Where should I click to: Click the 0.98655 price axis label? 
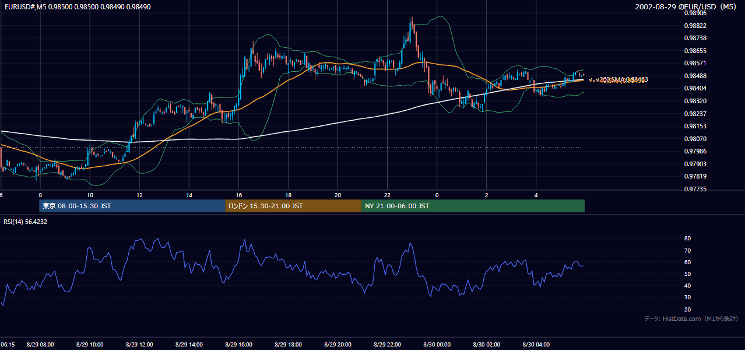695,51
